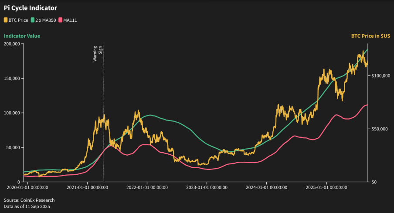
Task: Click the 2025-01-01 date axis label
Action: point(326,187)
